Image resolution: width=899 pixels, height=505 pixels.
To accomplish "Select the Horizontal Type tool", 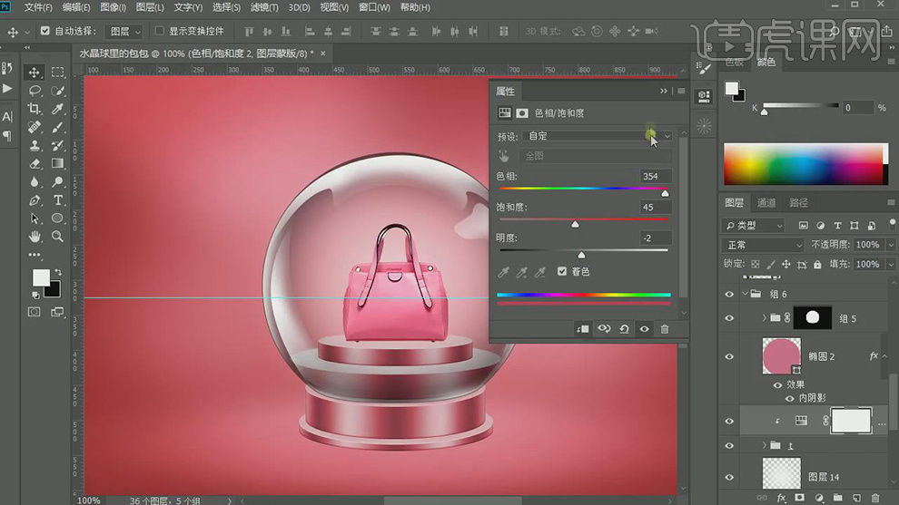I will 58,199.
